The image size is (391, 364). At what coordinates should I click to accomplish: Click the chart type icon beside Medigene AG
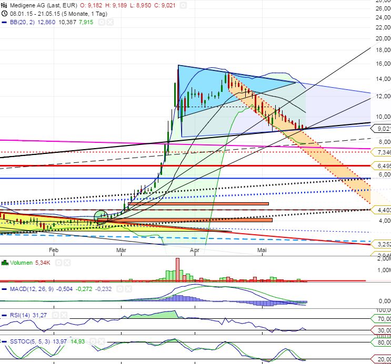(4, 5)
